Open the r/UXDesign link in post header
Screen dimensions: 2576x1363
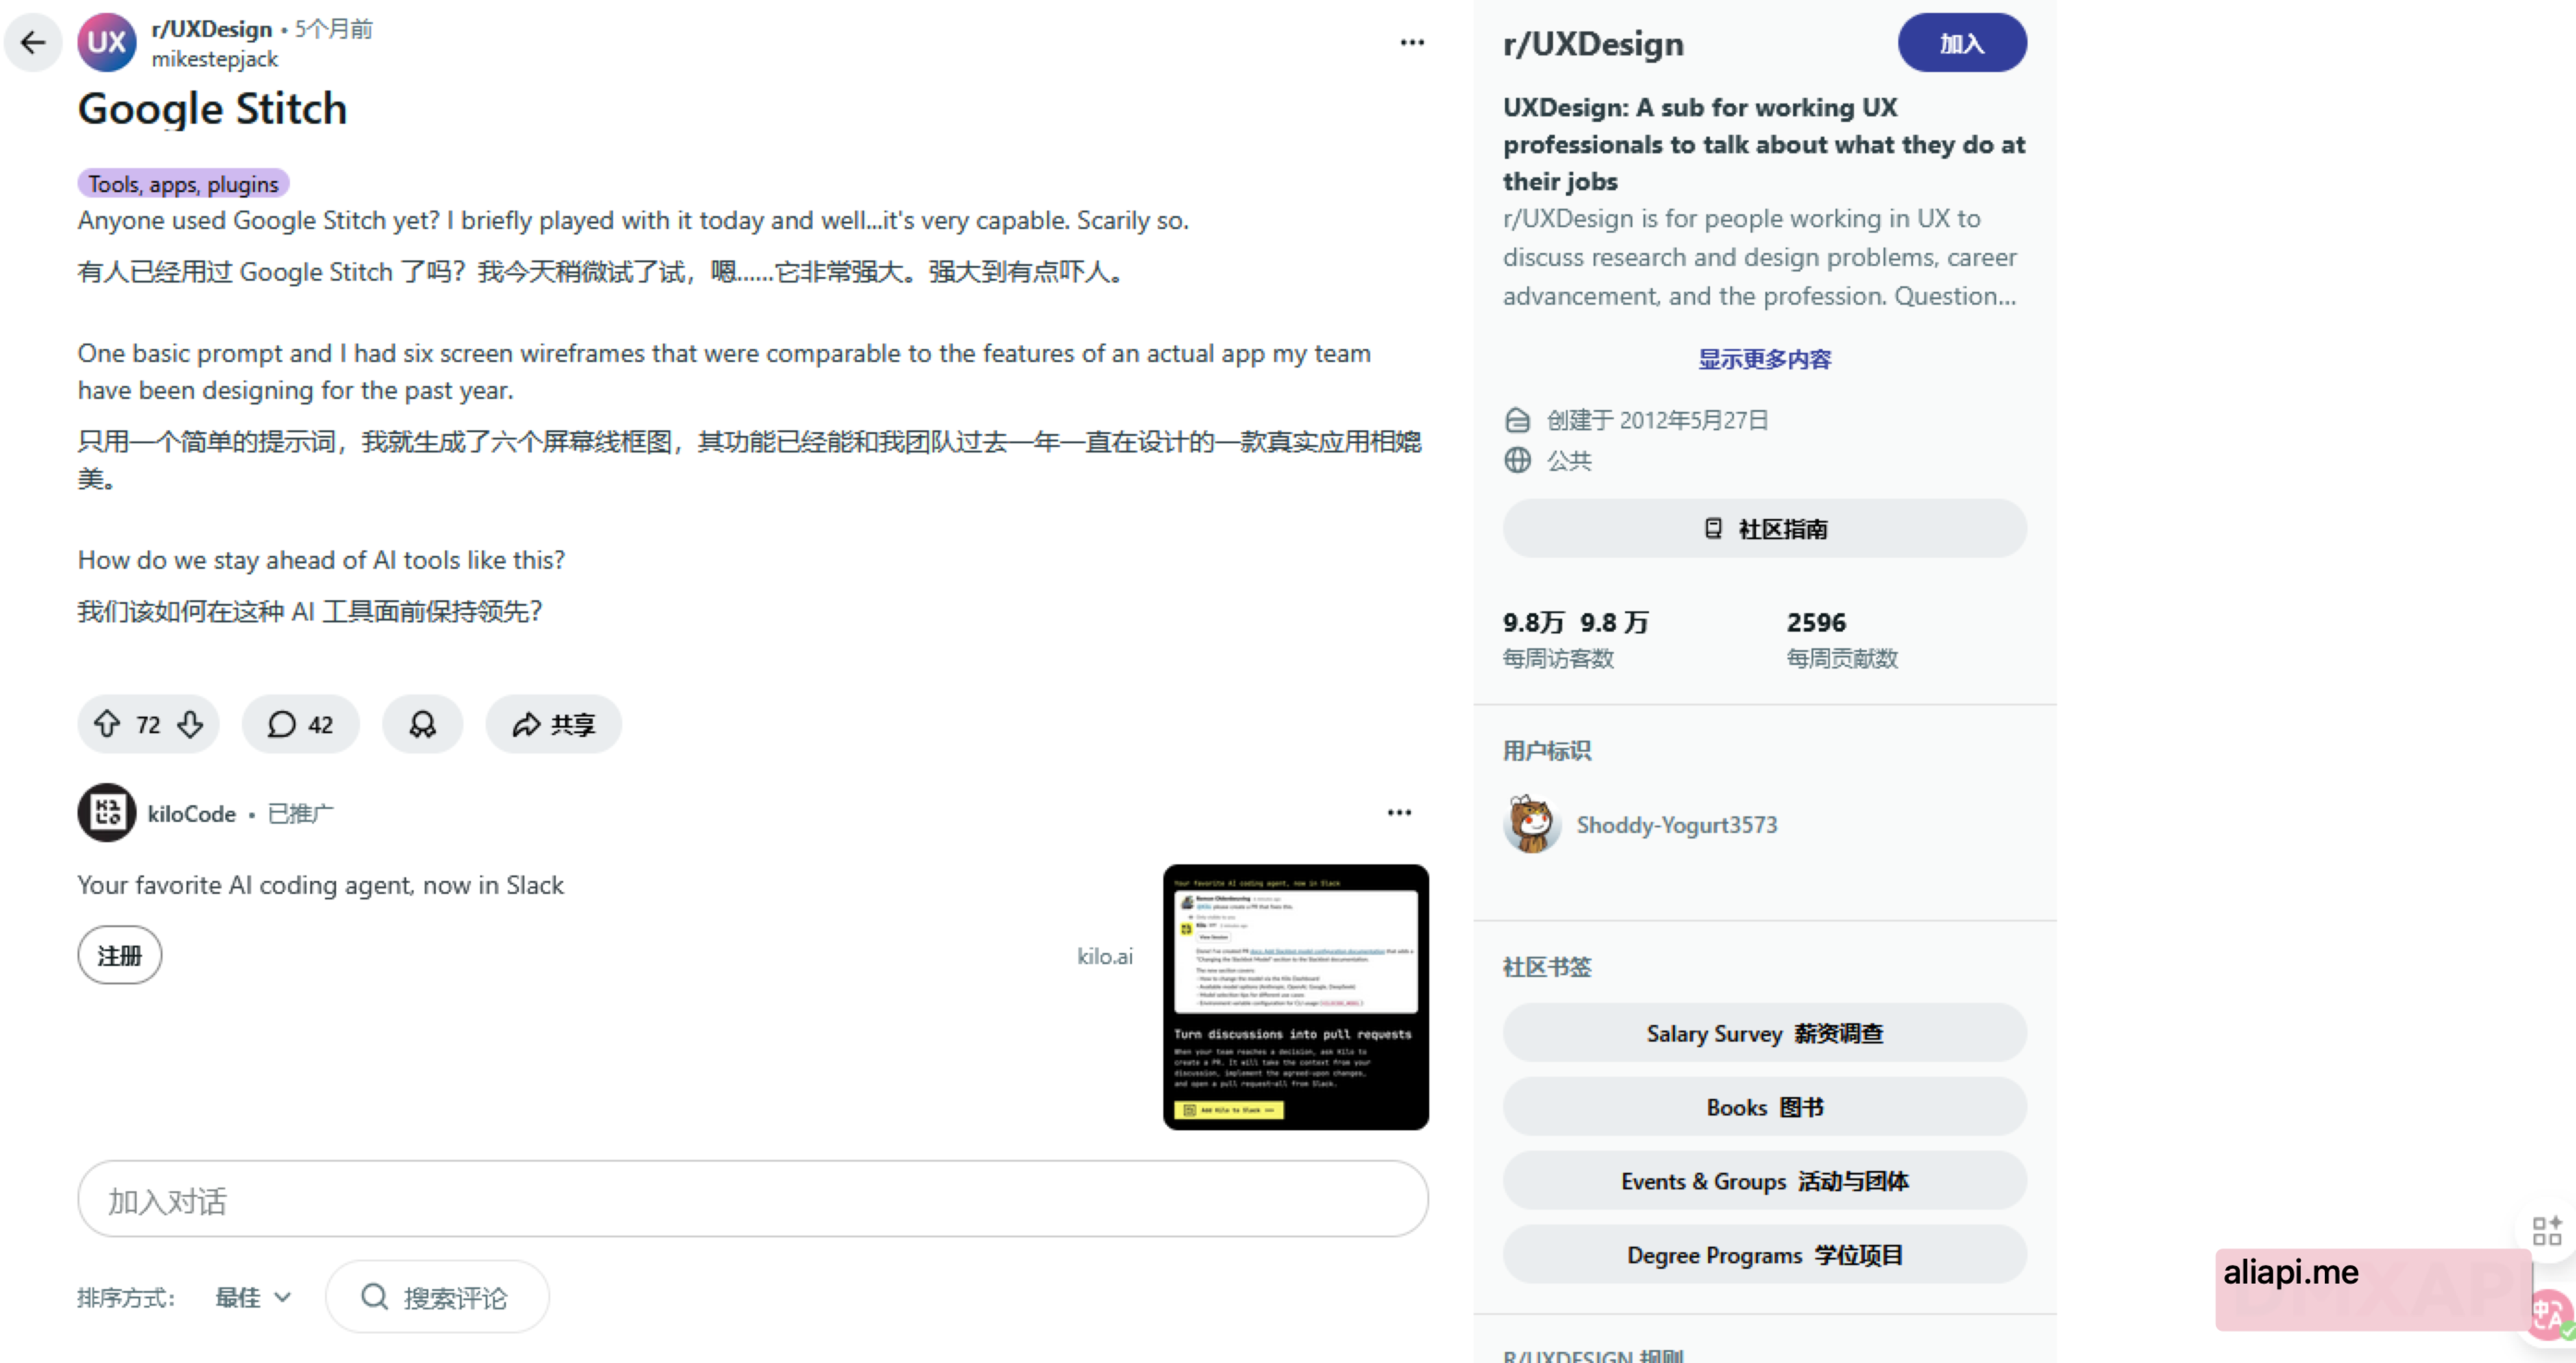coord(212,29)
